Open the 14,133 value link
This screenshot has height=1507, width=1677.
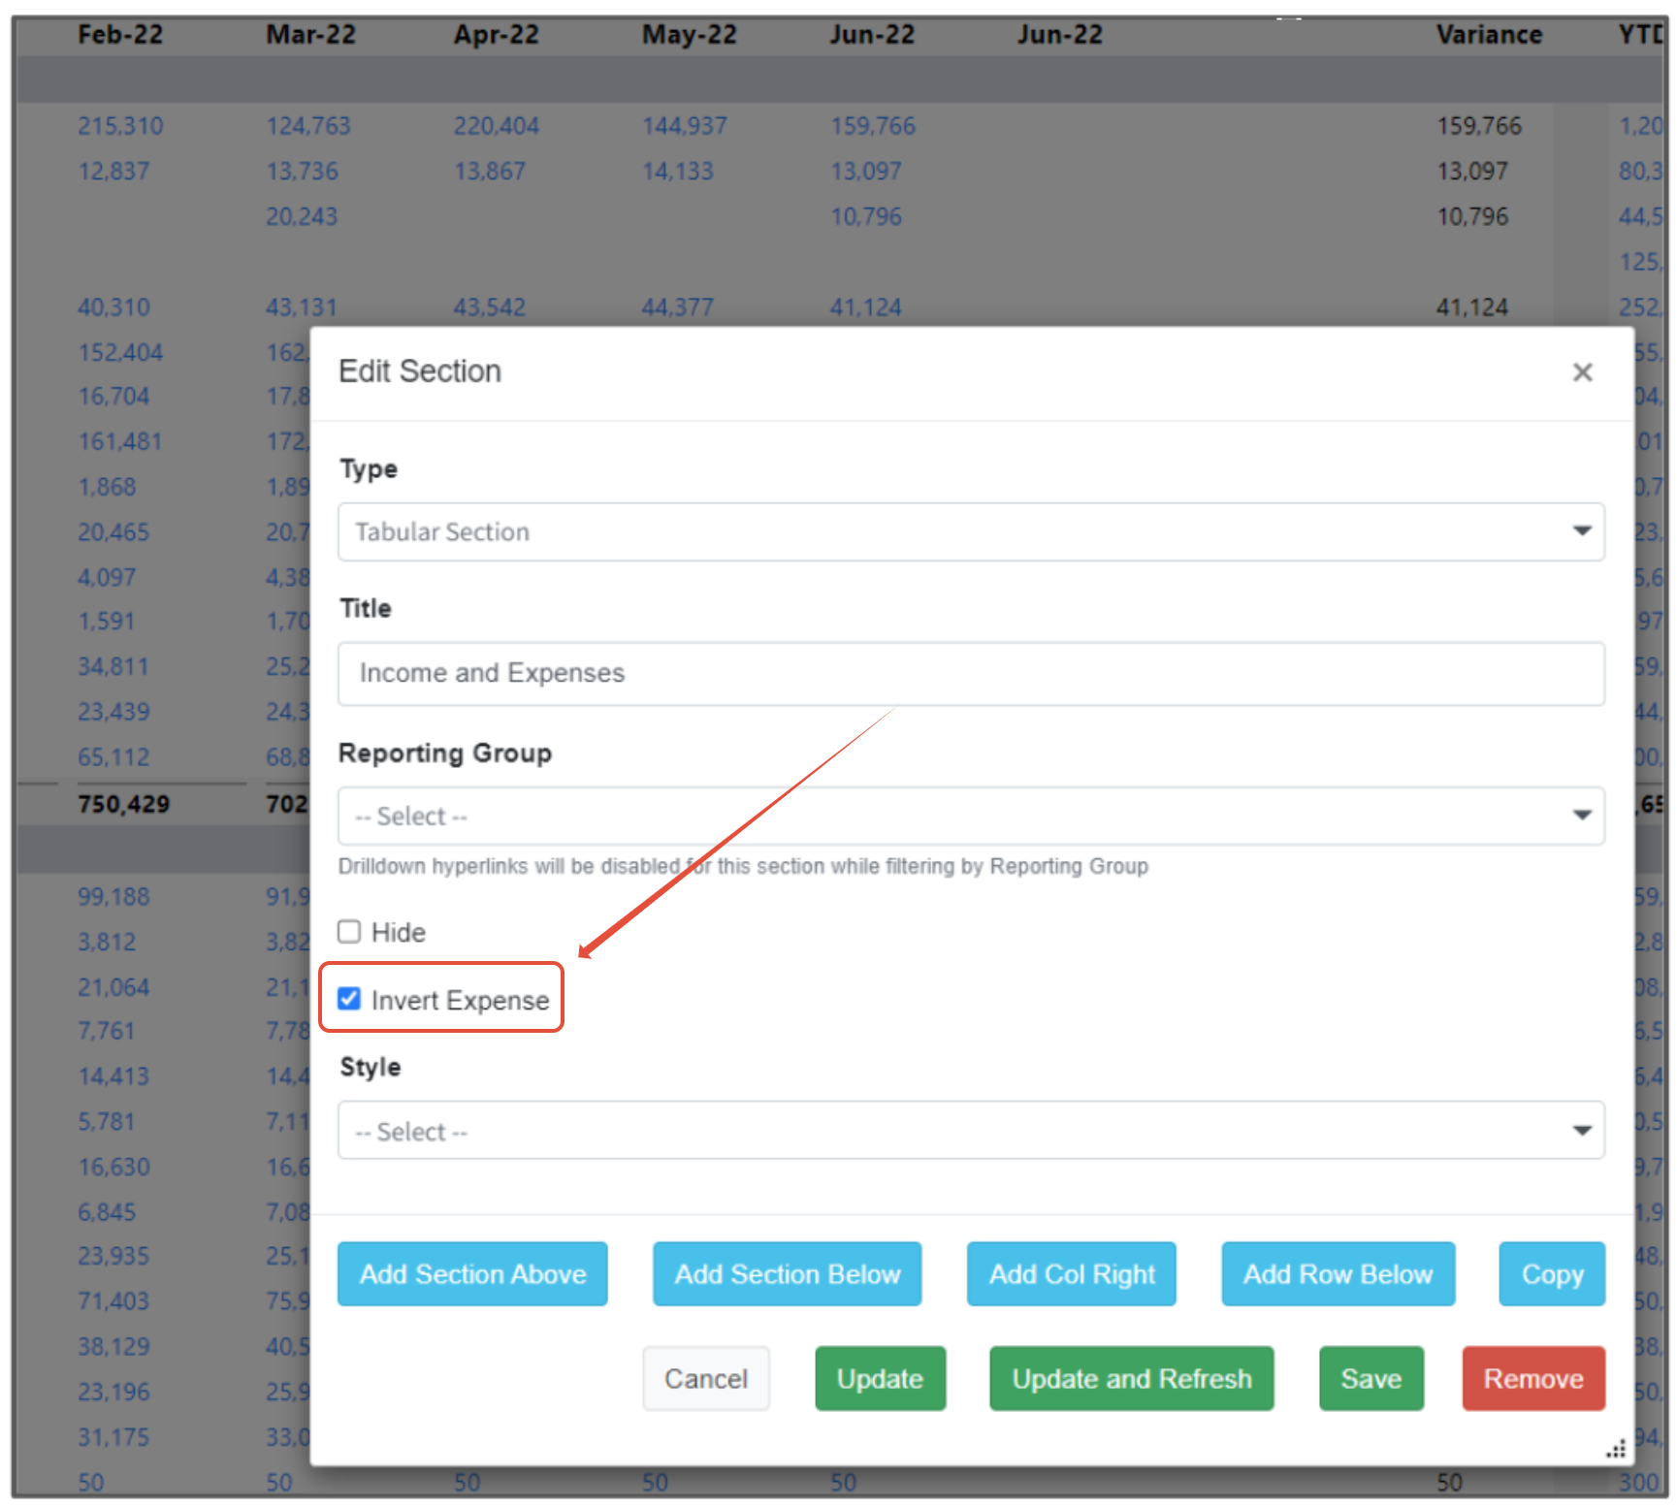pyautogui.click(x=677, y=172)
